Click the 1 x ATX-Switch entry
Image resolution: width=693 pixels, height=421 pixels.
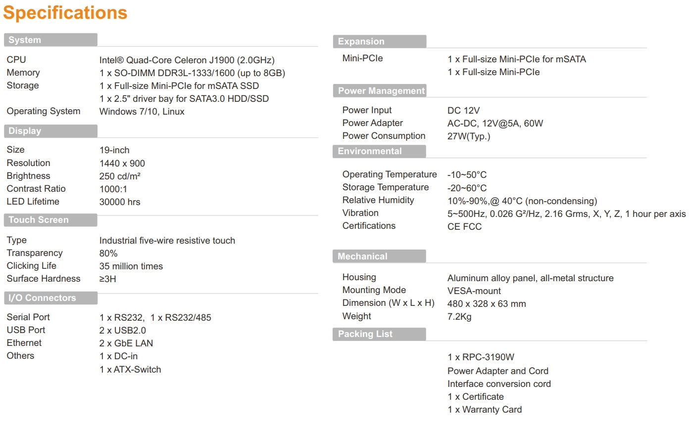pos(130,369)
